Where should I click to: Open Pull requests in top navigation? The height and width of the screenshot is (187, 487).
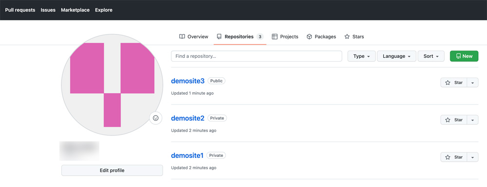point(20,10)
